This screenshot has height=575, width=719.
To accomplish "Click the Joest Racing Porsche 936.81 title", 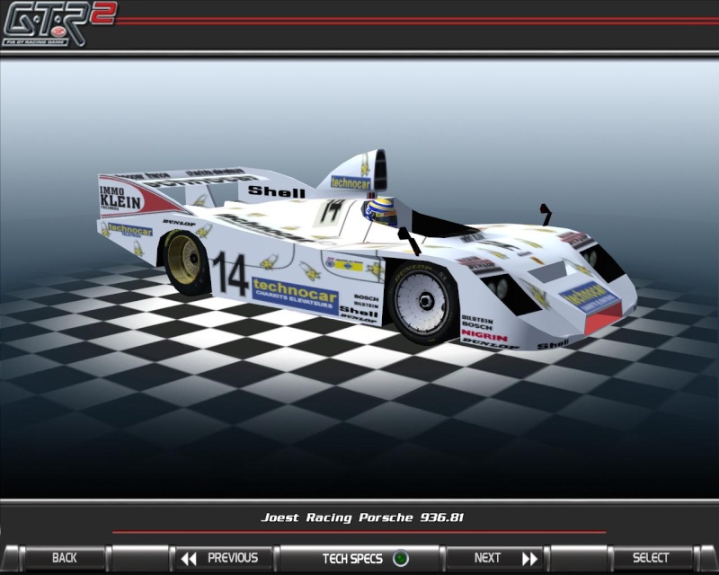I will (362, 517).
